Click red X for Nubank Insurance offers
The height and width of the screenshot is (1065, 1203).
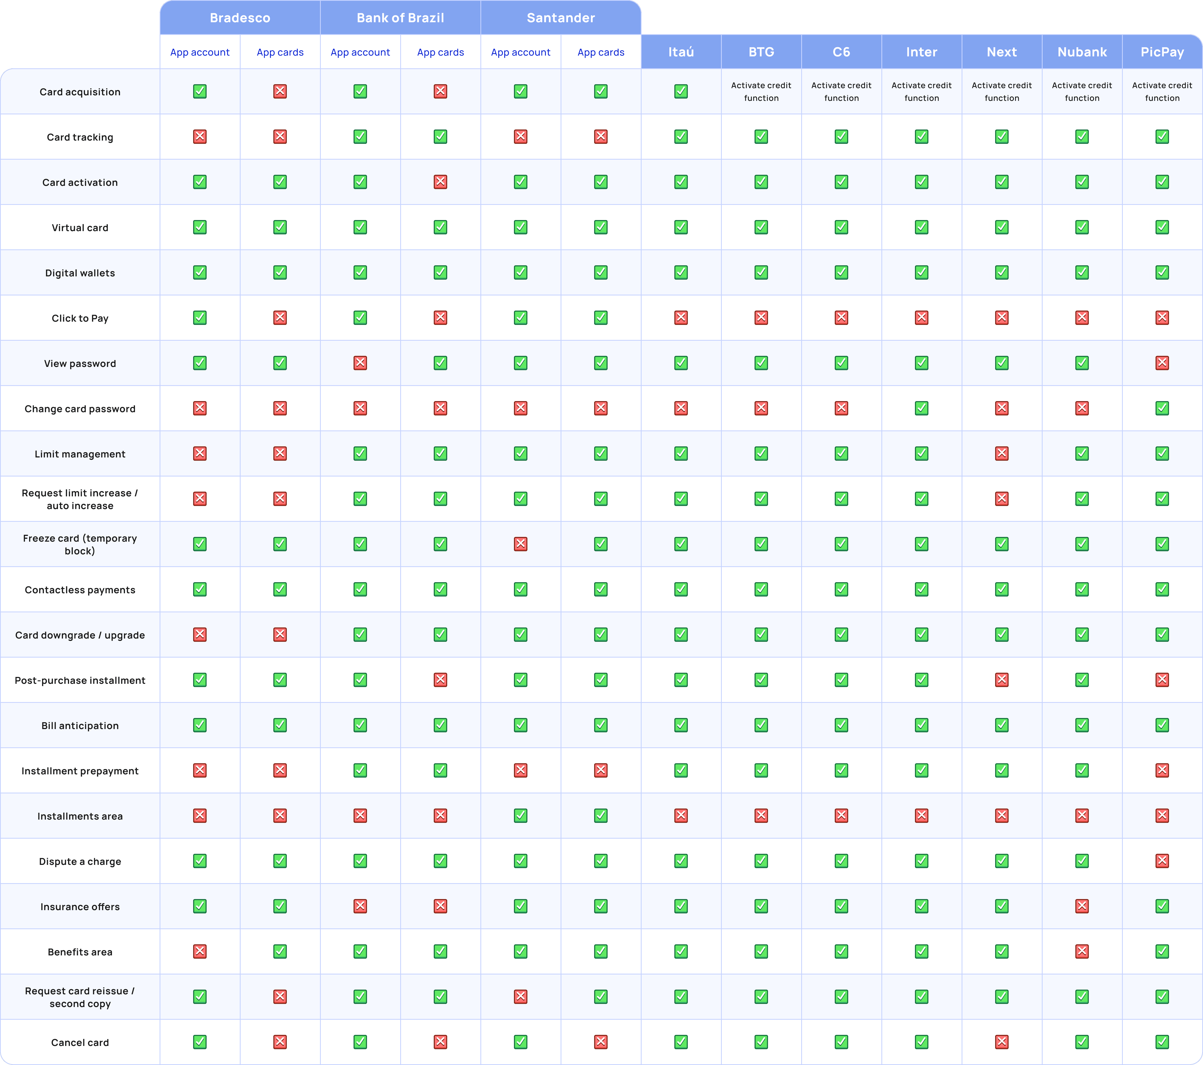tap(1082, 906)
